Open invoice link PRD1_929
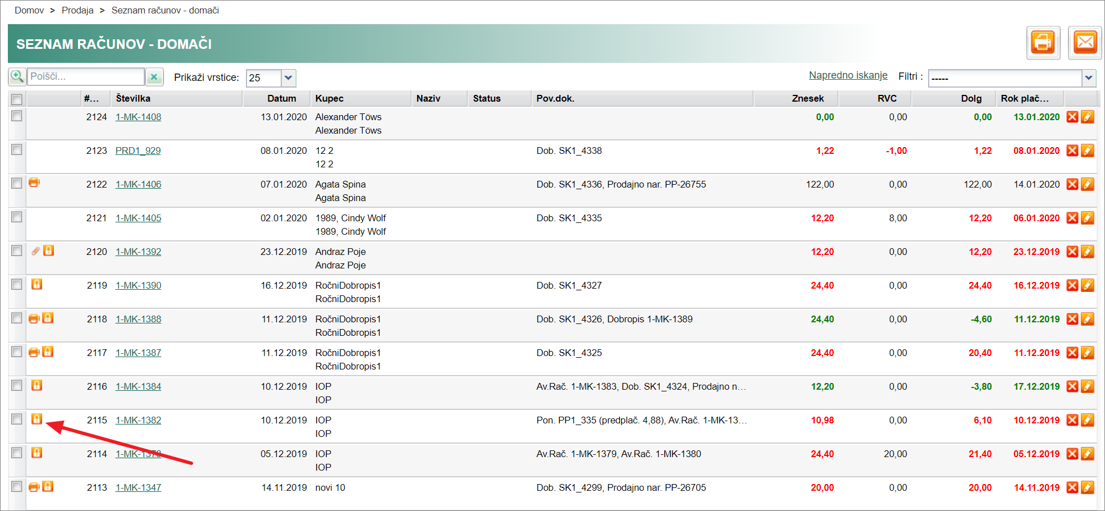 pyautogui.click(x=138, y=150)
